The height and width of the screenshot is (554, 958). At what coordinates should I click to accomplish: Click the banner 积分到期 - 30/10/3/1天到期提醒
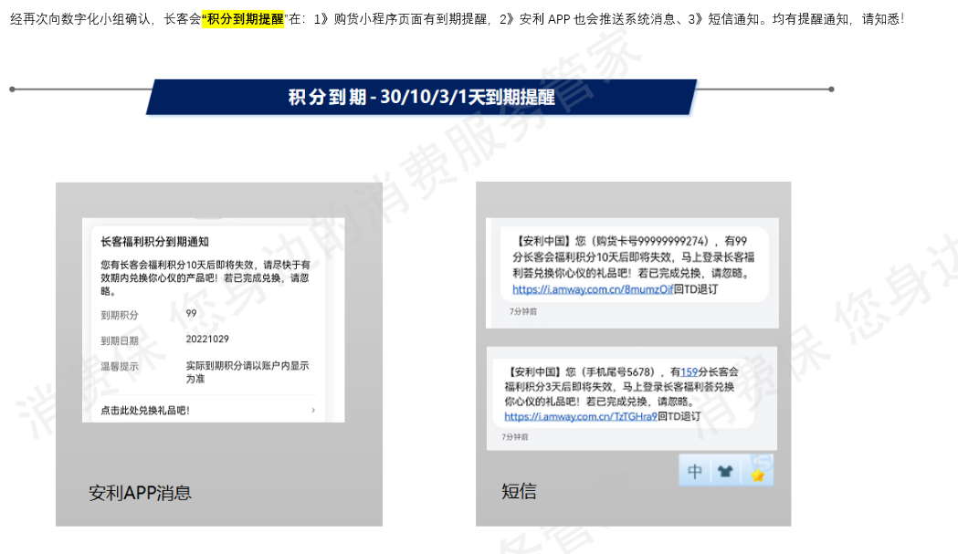pyautogui.click(x=421, y=97)
